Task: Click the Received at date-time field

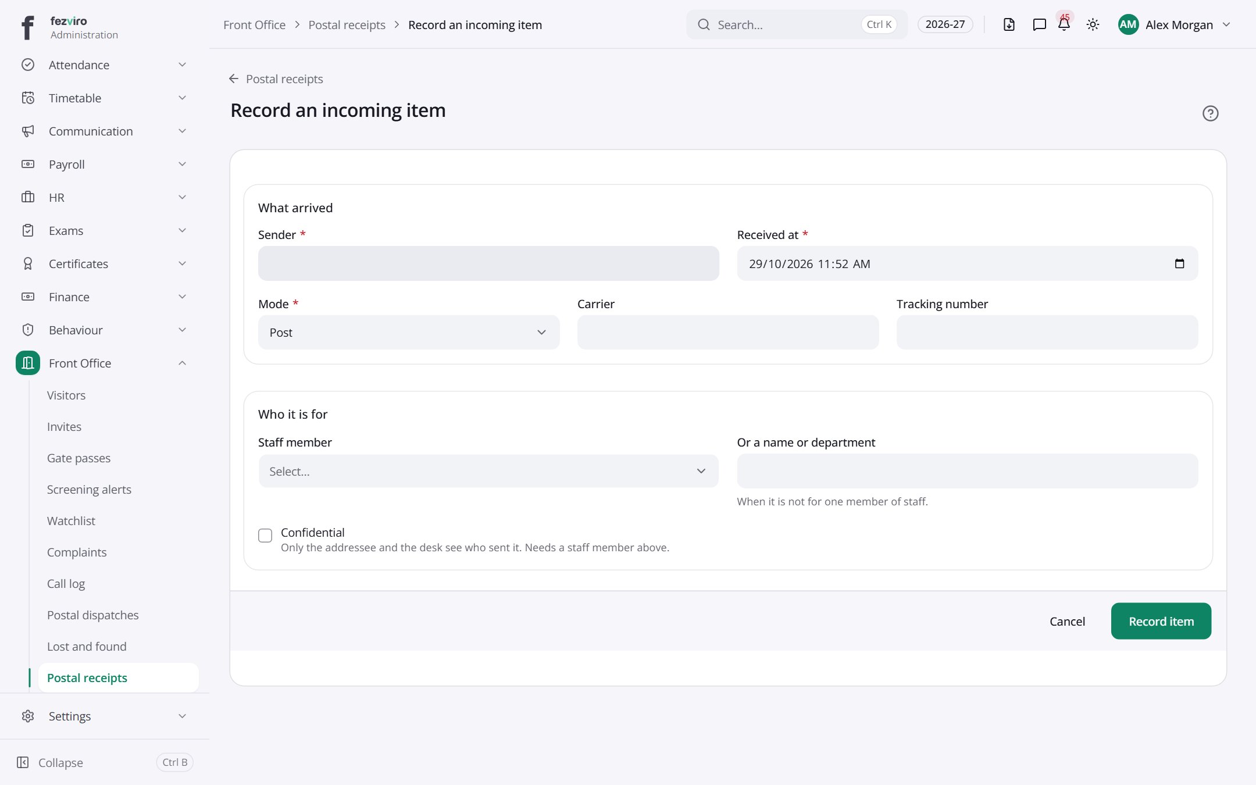Action: [968, 263]
